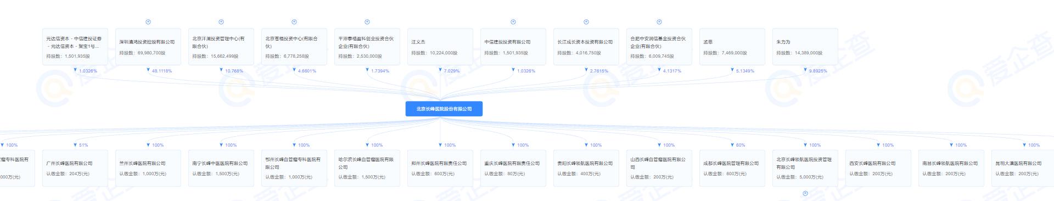Open shareholder card 长江成长资本投资有限公司
The height and width of the screenshot is (201, 1054).
(586, 47)
